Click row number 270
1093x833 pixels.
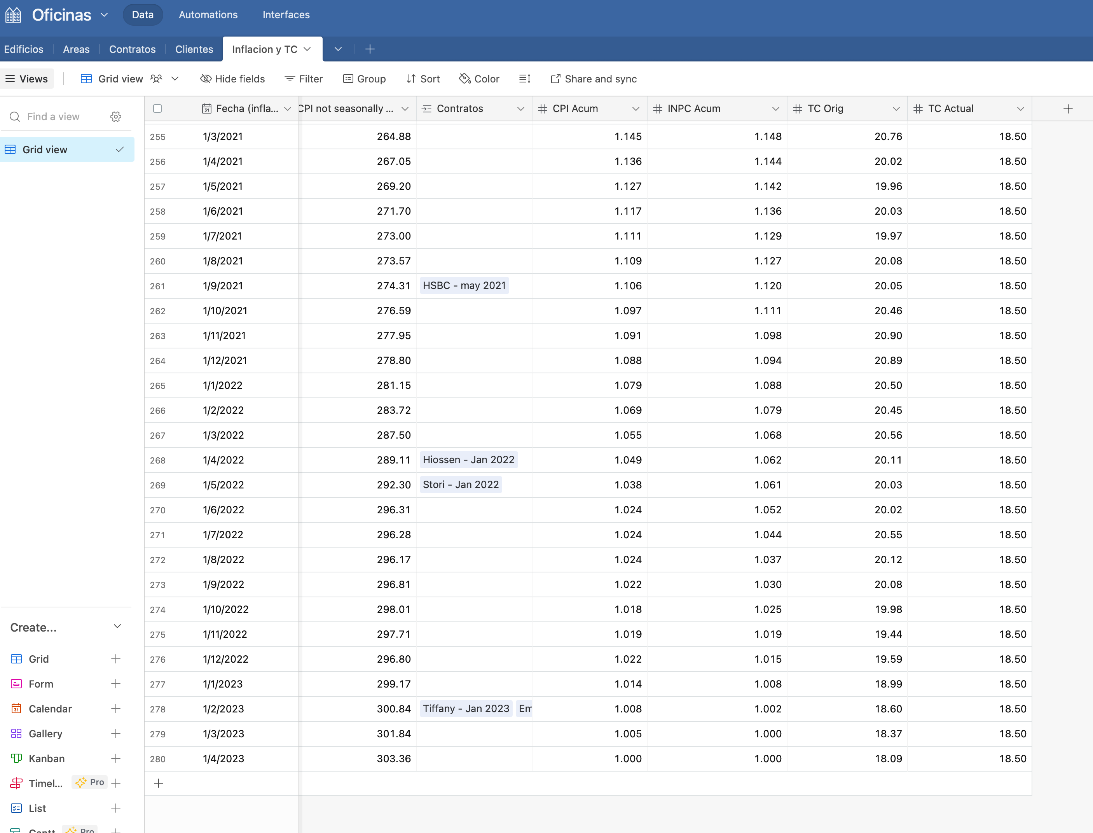(x=157, y=510)
